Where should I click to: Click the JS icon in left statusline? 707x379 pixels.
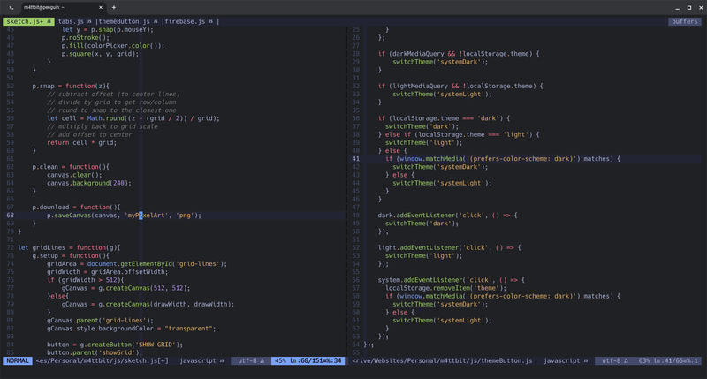(x=222, y=360)
